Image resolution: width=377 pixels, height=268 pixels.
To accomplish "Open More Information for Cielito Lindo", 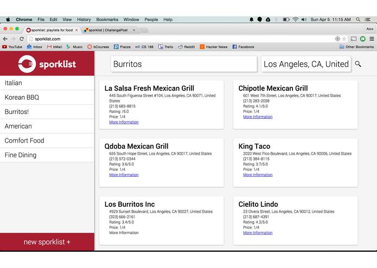I will pyautogui.click(x=258, y=233).
